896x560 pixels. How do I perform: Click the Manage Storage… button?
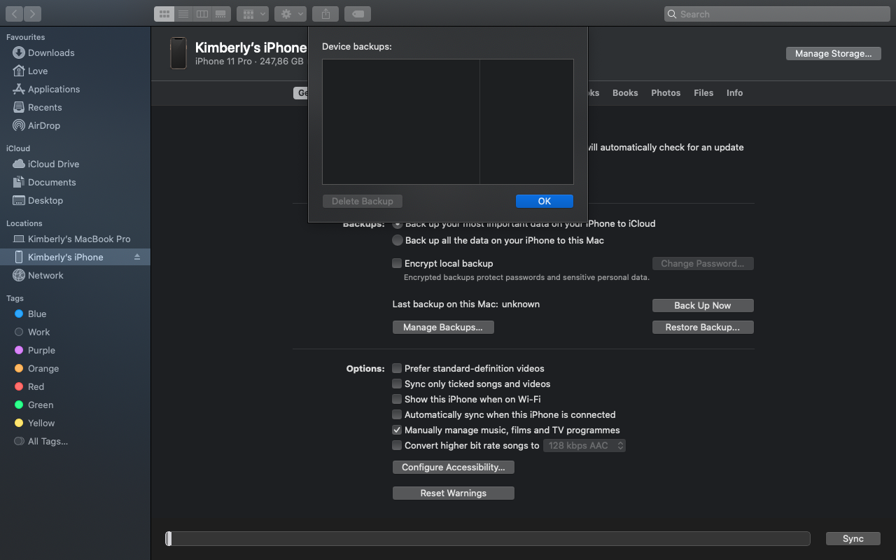[833, 53]
